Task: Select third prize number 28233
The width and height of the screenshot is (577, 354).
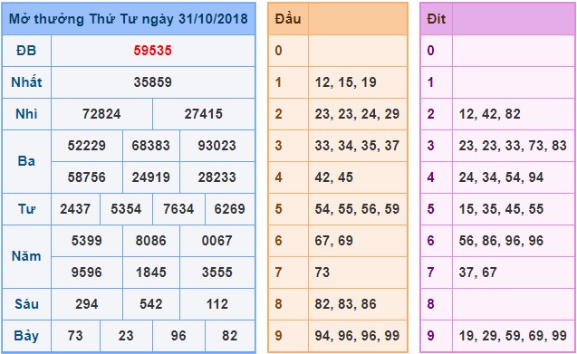Action: click(217, 177)
